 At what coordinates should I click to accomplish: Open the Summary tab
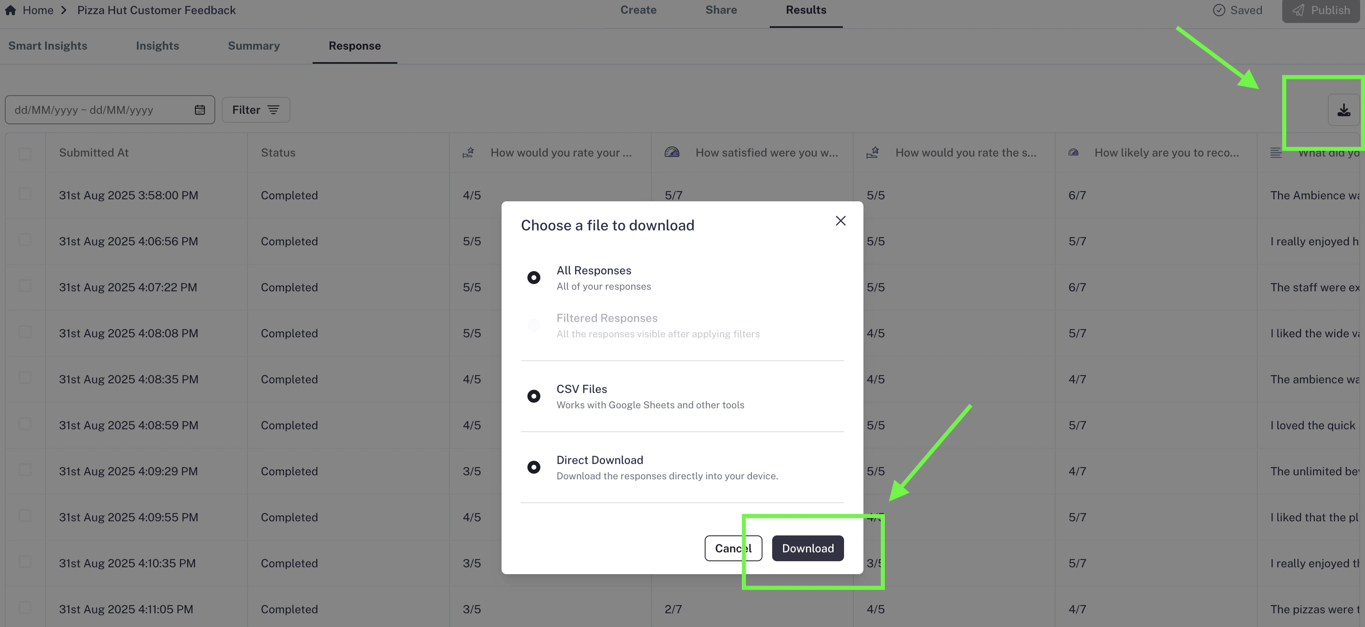pos(254,46)
